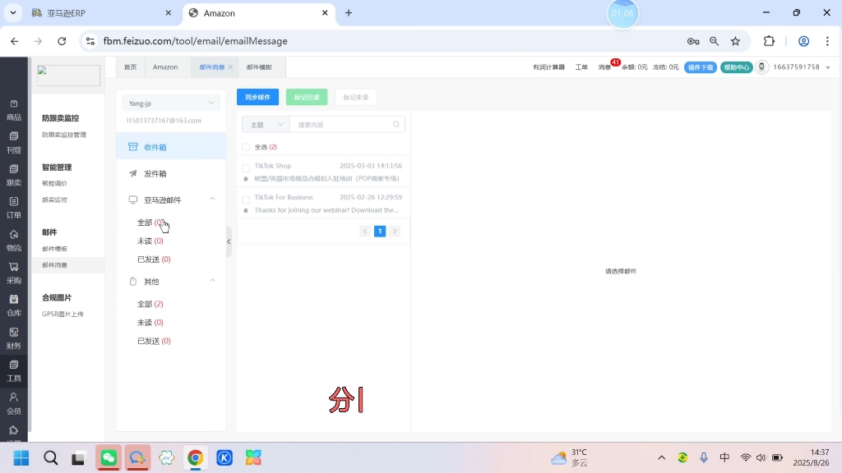Bookmark this page with the star icon
This screenshot has height=473, width=842.
[736, 41]
